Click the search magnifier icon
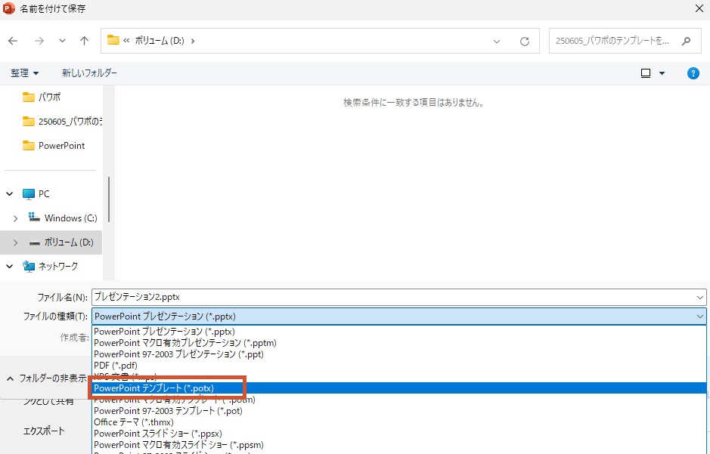This screenshot has width=710, height=454. 687,41
